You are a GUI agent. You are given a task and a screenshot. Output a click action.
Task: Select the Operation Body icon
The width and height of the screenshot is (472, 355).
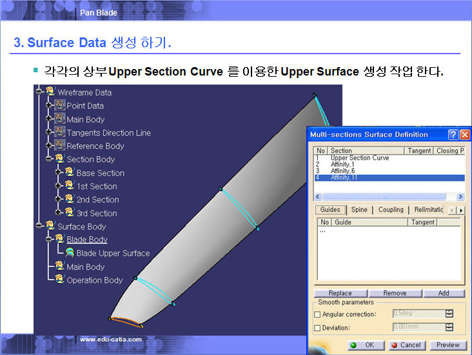[x=60, y=280]
